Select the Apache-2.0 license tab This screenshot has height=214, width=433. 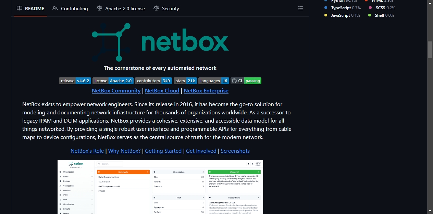tap(121, 8)
